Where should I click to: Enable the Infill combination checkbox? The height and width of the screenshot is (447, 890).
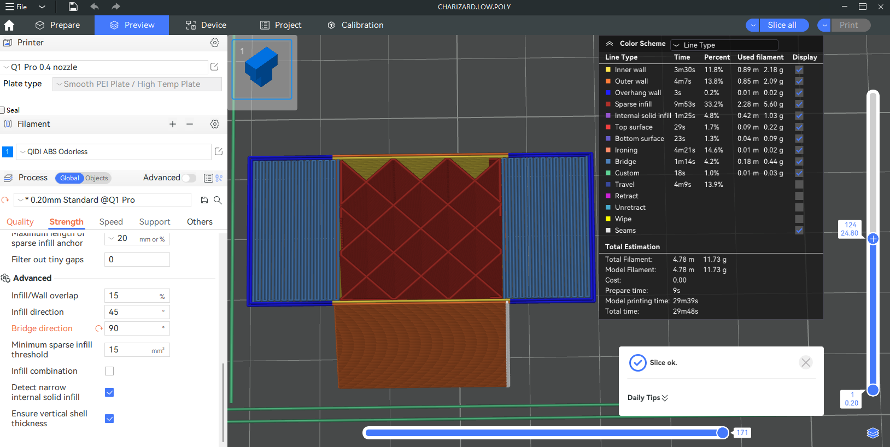(109, 371)
